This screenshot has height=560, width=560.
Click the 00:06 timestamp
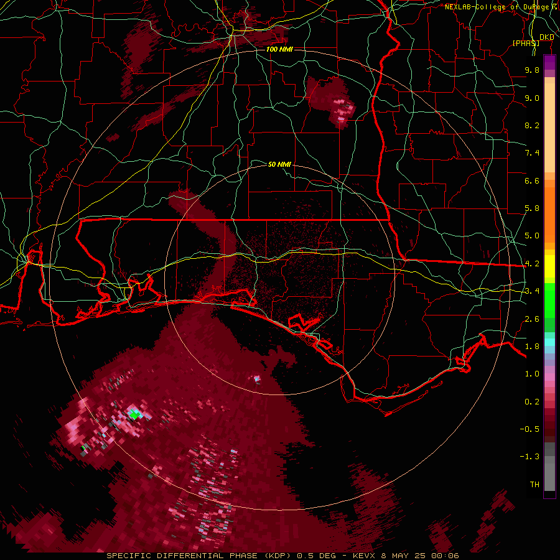(x=445, y=556)
